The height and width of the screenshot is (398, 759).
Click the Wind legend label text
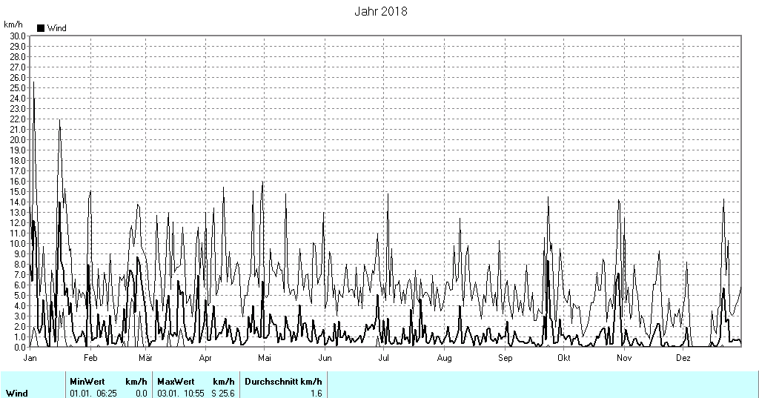tap(56, 28)
